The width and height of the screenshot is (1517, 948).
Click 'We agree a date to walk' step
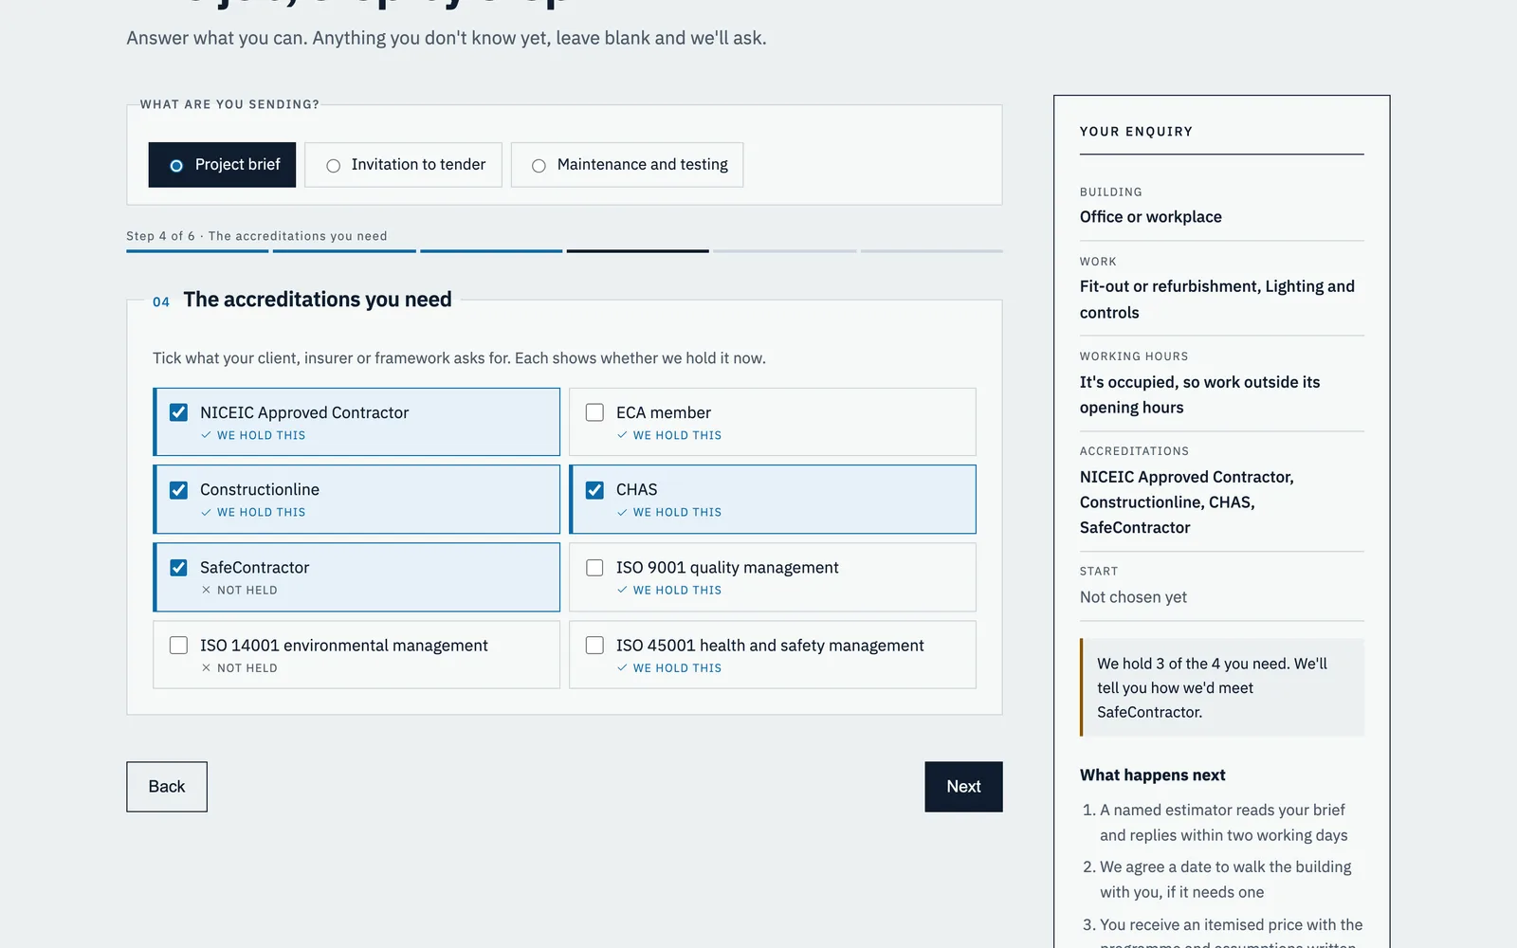point(1225,880)
